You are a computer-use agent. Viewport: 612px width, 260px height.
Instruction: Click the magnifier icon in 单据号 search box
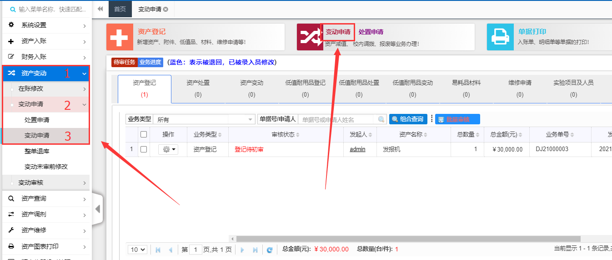(x=381, y=119)
